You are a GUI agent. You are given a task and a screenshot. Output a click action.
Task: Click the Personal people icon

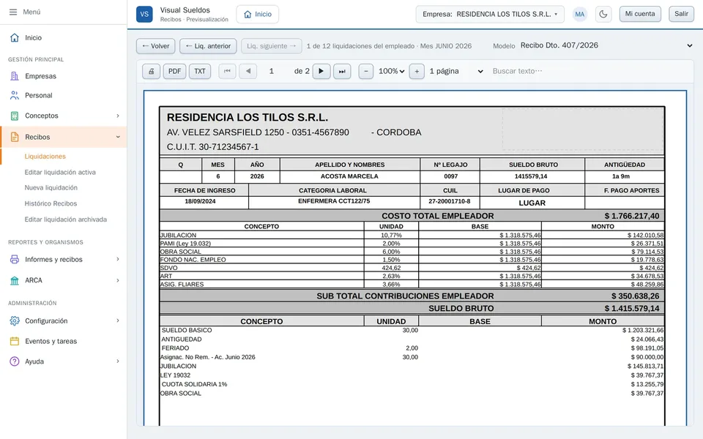[15, 95]
